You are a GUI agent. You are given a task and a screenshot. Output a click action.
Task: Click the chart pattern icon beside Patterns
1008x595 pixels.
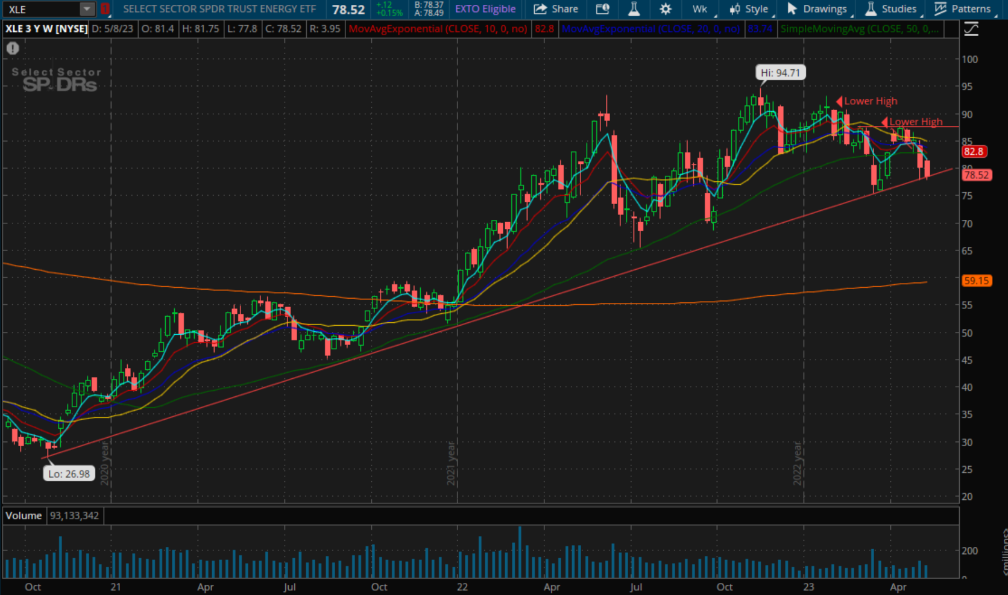pos(940,9)
